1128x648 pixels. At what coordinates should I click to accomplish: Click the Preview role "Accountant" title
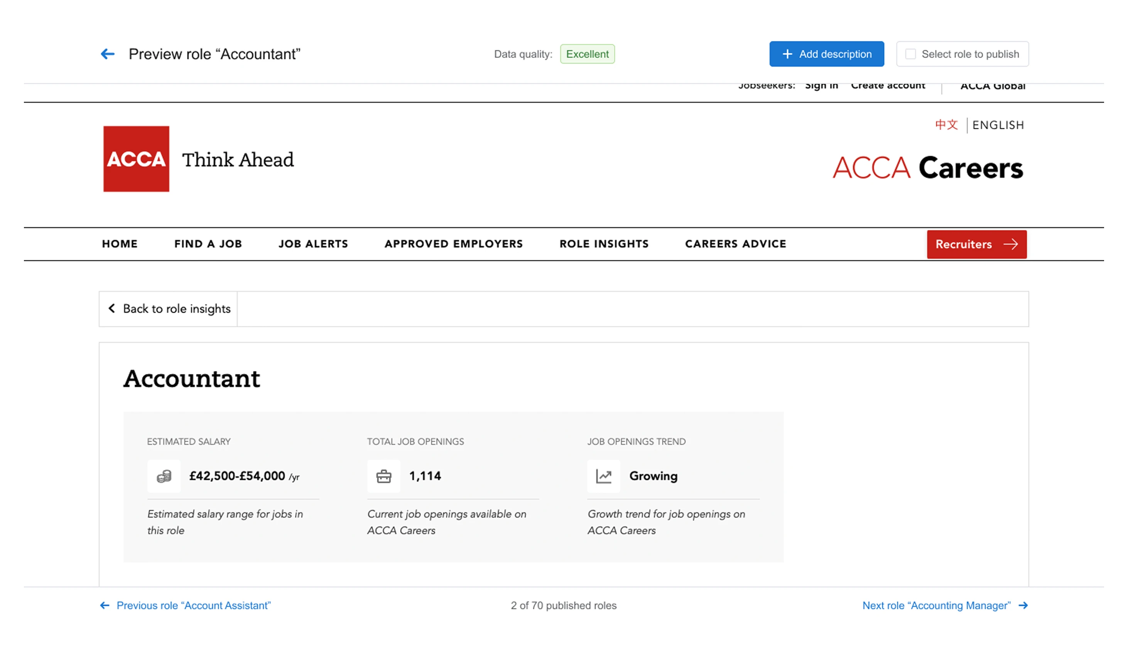(x=214, y=54)
